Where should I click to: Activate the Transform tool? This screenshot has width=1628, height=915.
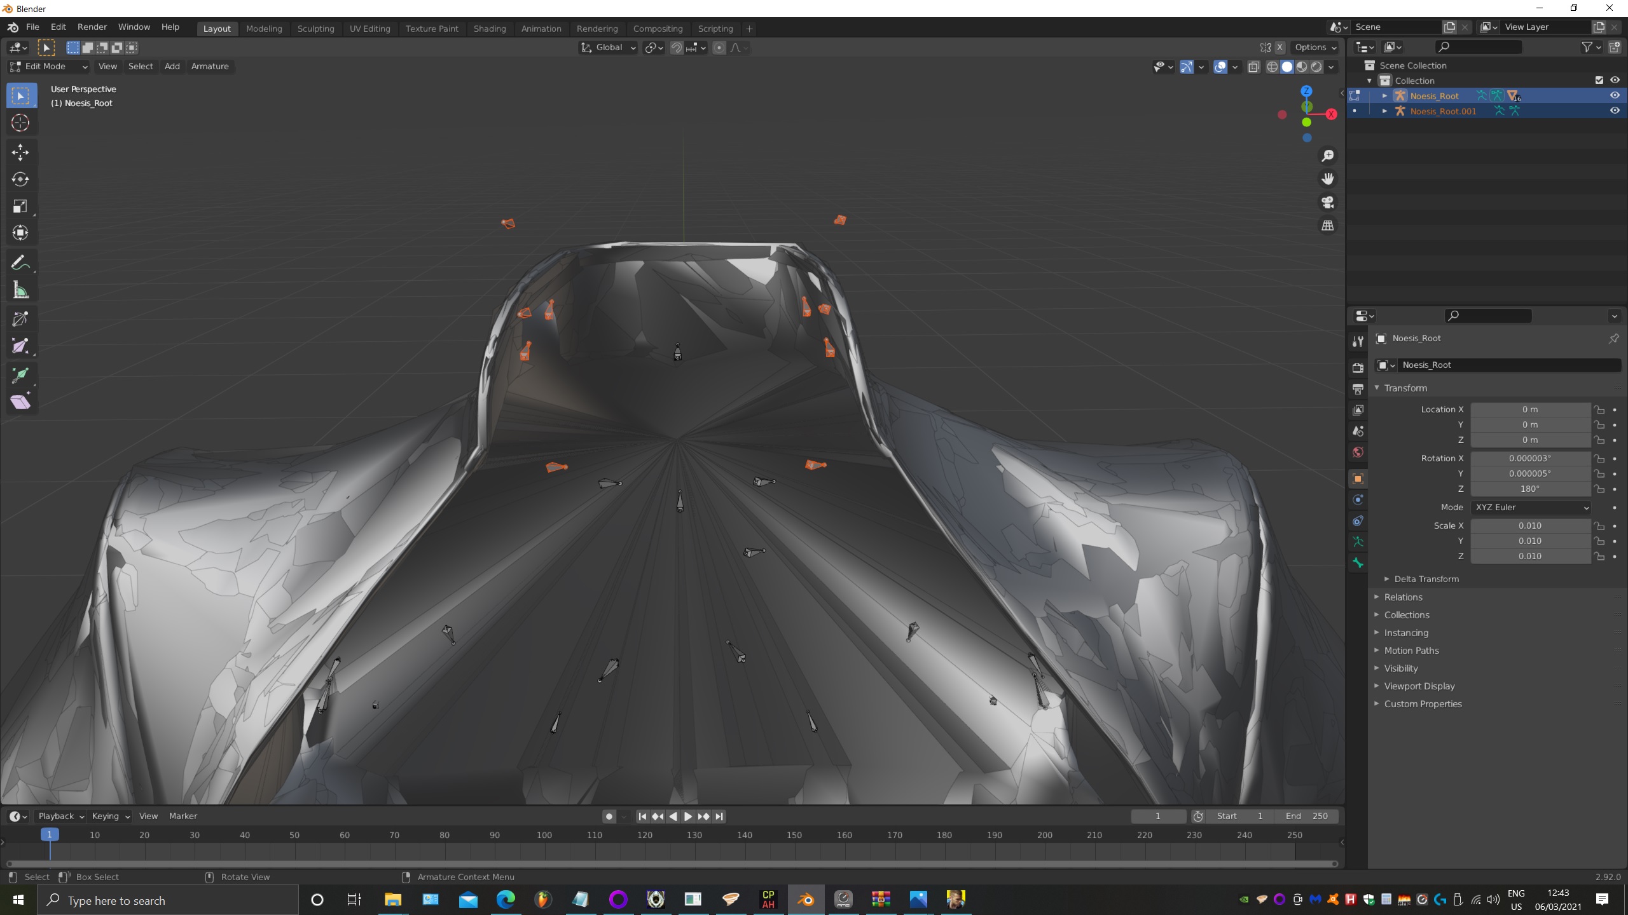20,233
